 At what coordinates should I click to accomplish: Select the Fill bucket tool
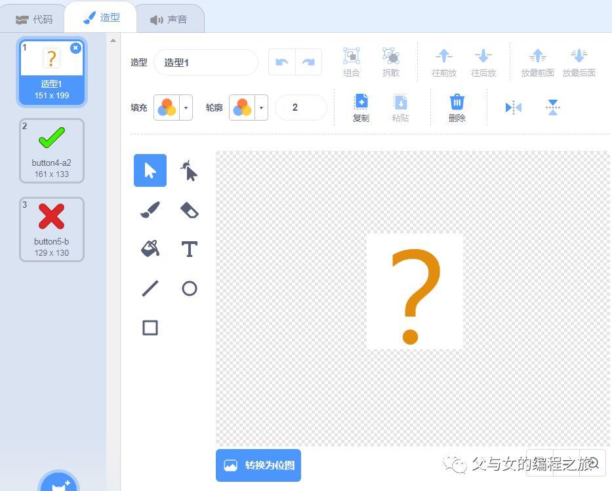(x=150, y=249)
